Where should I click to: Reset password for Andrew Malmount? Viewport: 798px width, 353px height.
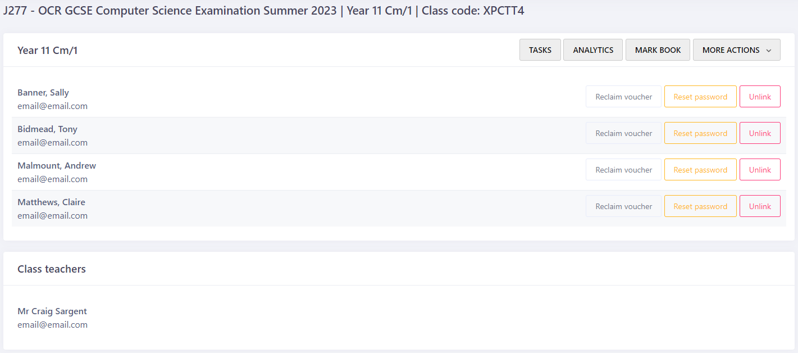point(700,170)
